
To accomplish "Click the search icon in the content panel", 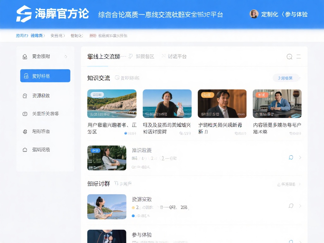I will (x=289, y=57).
